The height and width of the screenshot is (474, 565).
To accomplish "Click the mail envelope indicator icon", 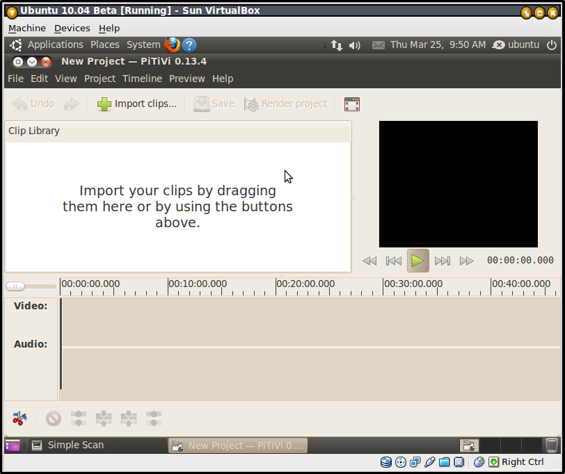I will (x=379, y=45).
